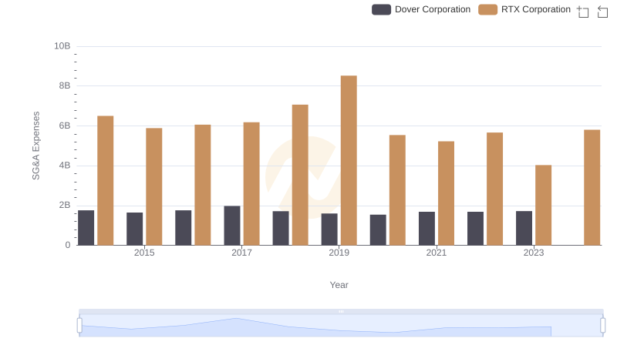617x355 pixels.
Task: Click the 2023 x-axis label
Action: tap(534, 253)
